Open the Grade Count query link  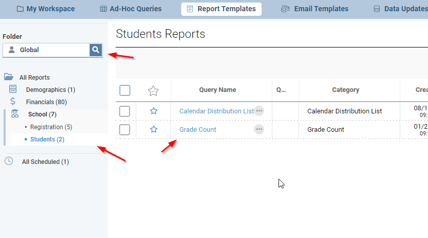coord(198,130)
